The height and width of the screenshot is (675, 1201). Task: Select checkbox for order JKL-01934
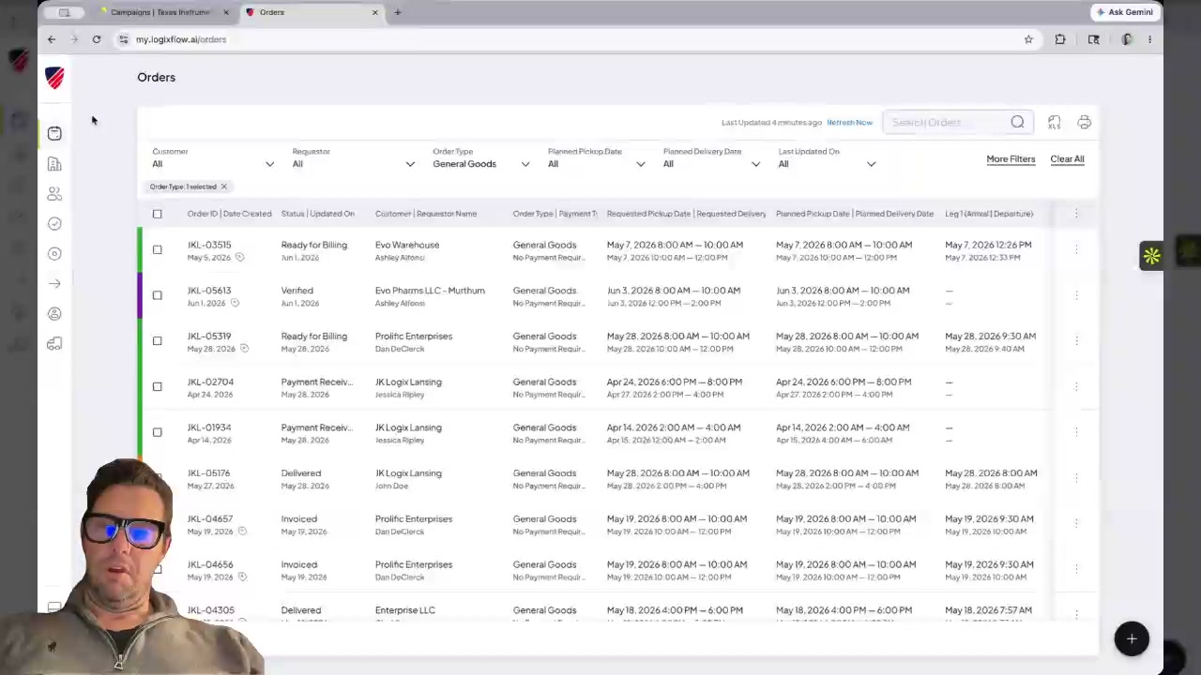click(x=158, y=432)
